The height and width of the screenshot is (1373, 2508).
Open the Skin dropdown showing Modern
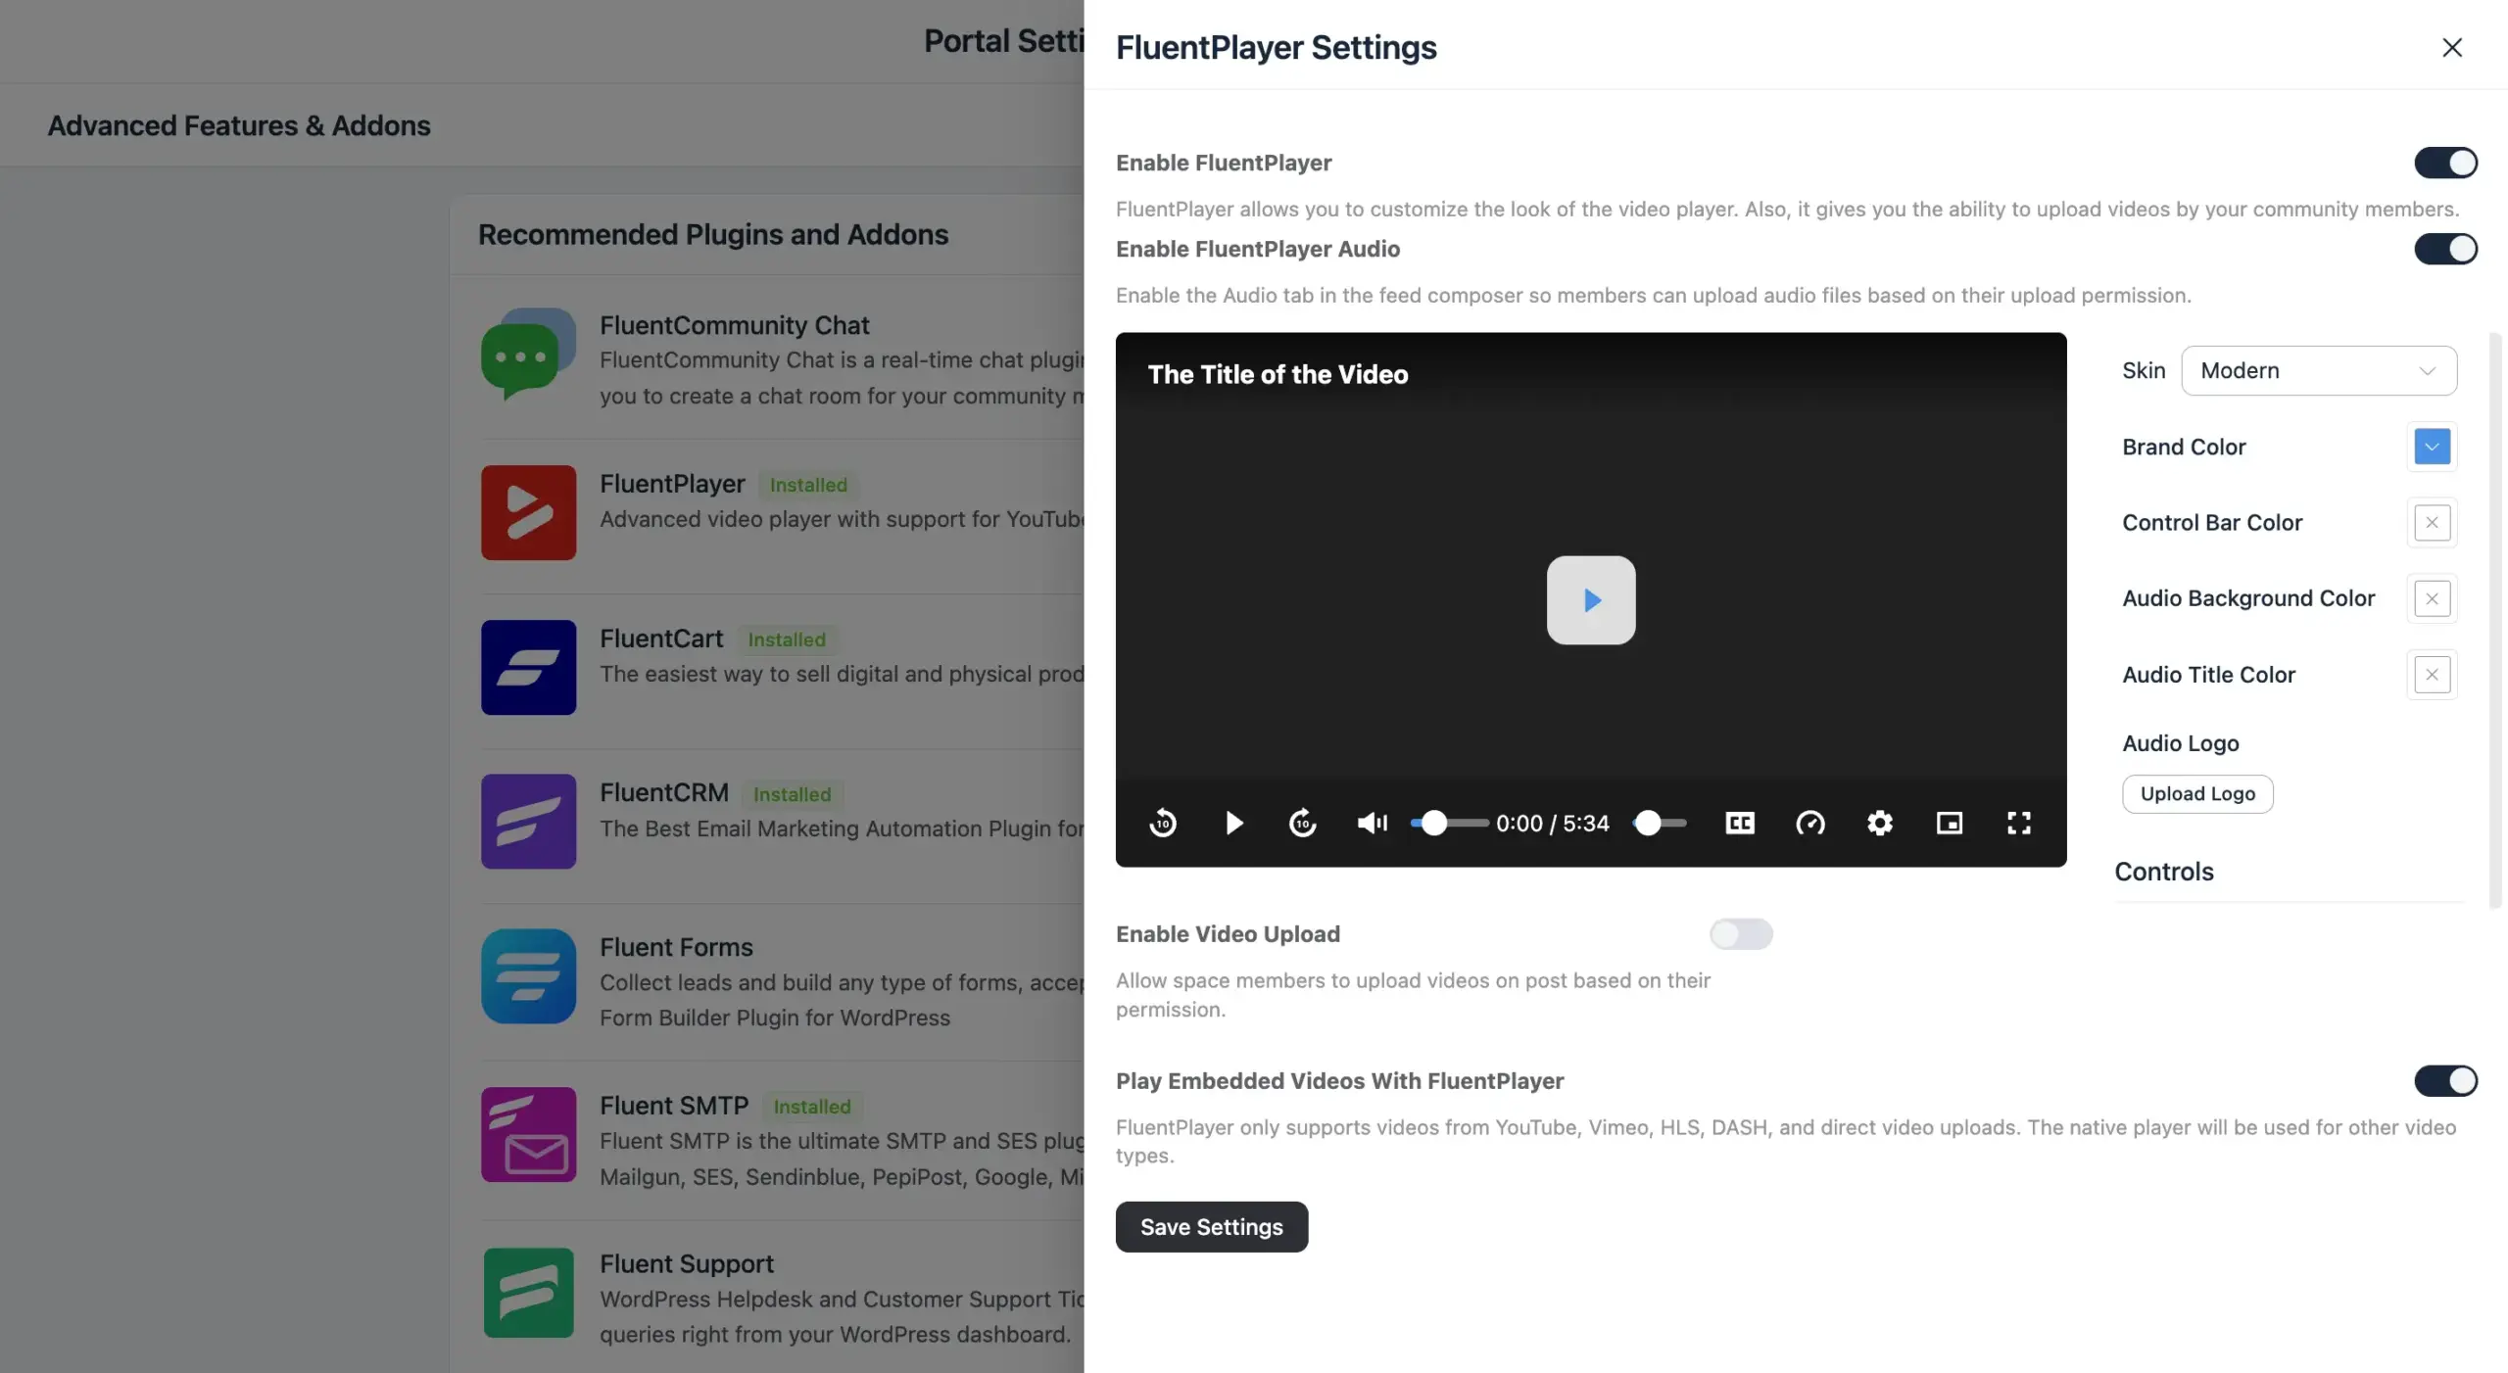click(x=2318, y=370)
